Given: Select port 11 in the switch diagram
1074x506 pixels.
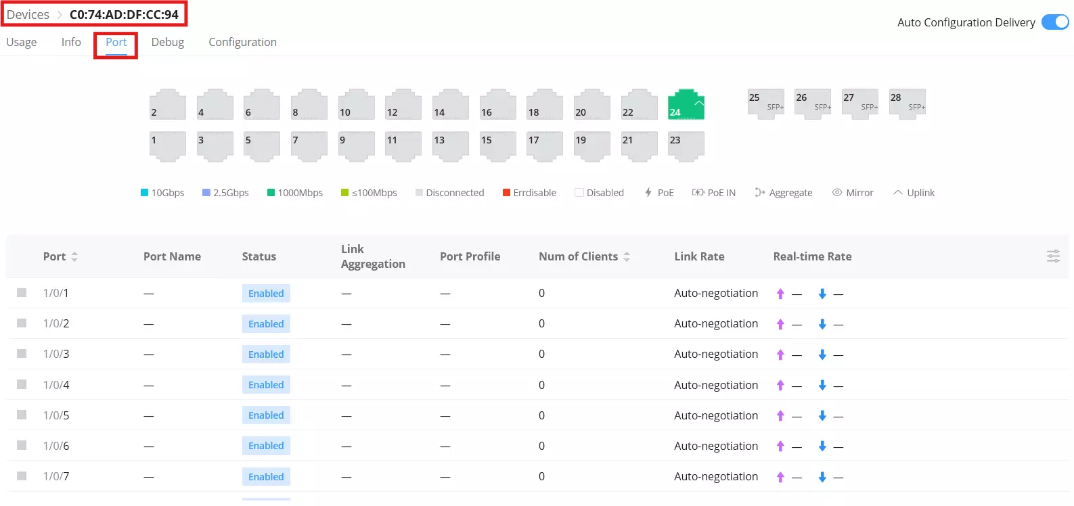Looking at the screenshot, I should (403, 146).
